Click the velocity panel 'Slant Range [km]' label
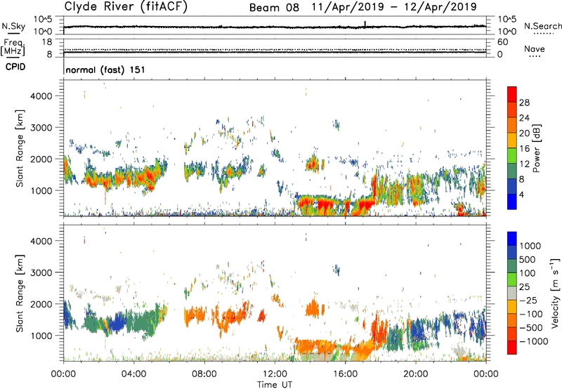The height and width of the screenshot is (389, 562). [x=20, y=293]
